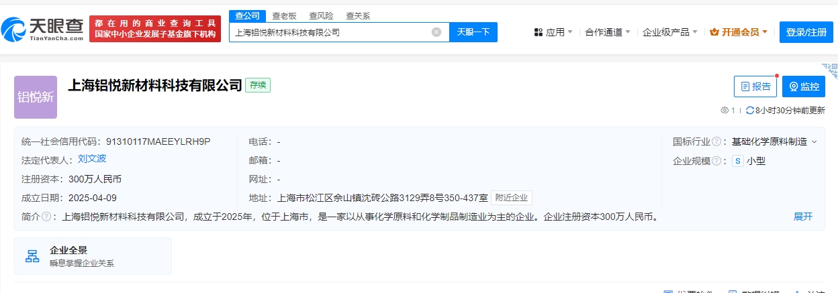
Task: Click the 铝悦新 company logo tile
Action: point(36,97)
